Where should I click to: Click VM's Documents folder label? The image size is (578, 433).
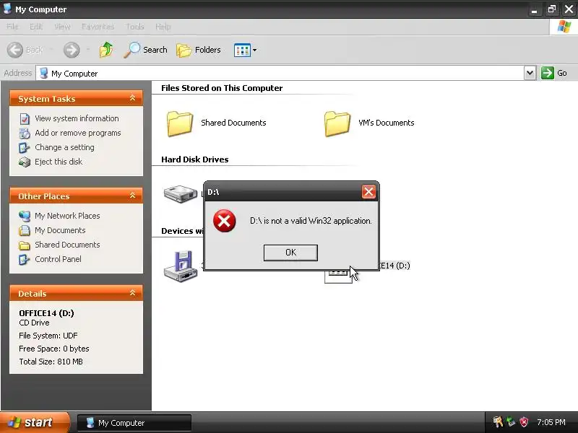(387, 123)
